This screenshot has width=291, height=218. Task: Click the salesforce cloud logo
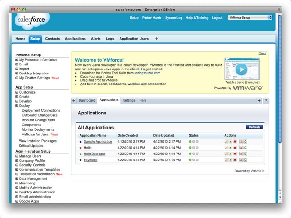pyautogui.click(x=31, y=21)
